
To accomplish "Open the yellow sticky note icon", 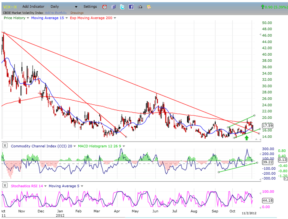I will tap(149, 7).
